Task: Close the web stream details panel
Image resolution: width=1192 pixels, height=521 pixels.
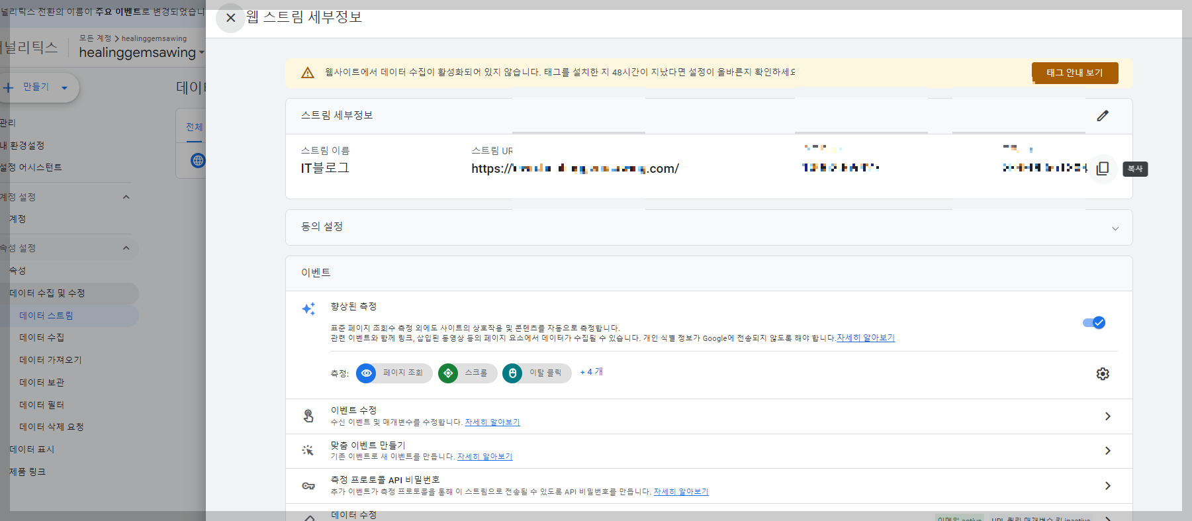Action: click(230, 18)
